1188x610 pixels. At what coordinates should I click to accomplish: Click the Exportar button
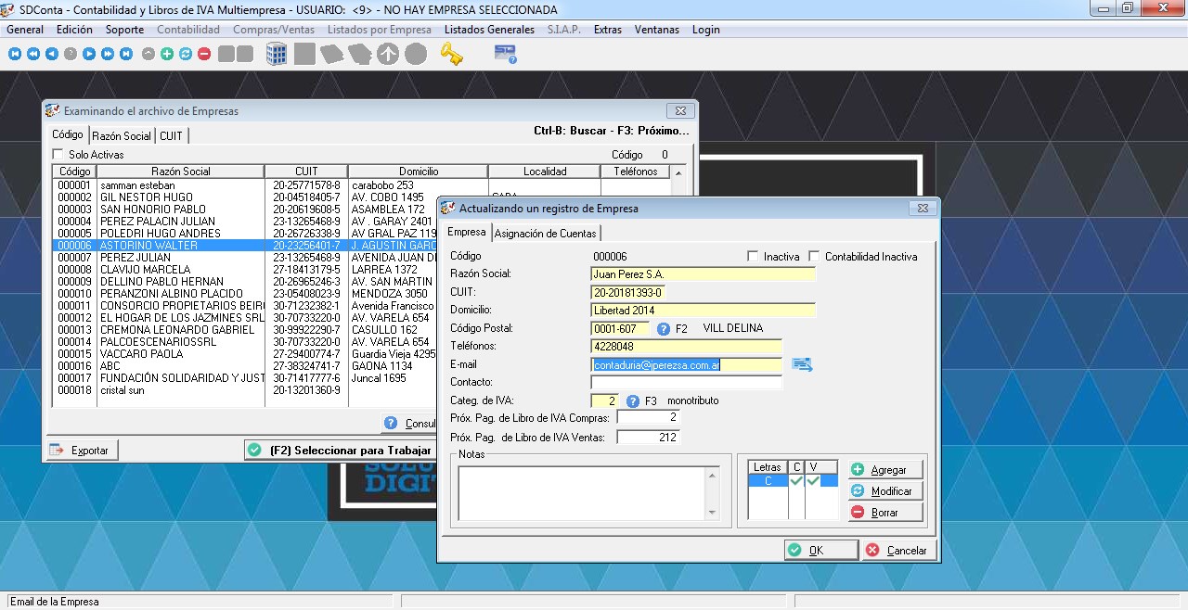[x=82, y=451]
